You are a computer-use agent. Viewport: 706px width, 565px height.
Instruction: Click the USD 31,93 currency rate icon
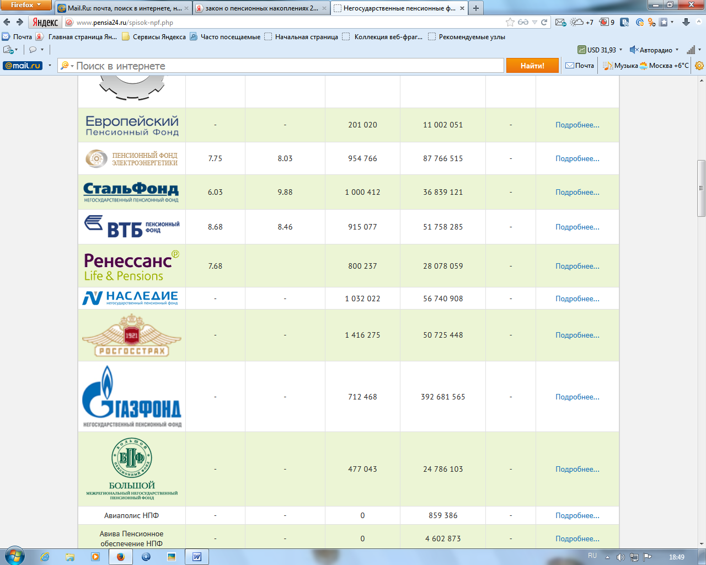point(581,50)
